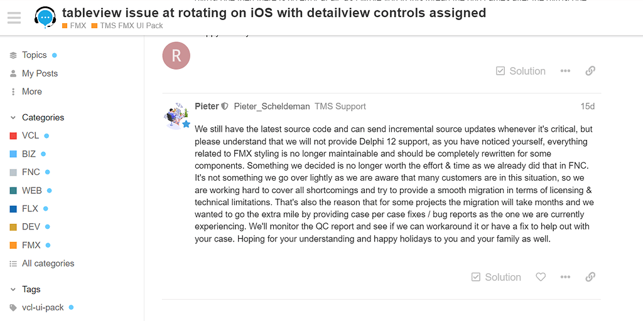This screenshot has height=321, width=643.
Task: Show more actions on Pieter's post
Action: (x=565, y=277)
